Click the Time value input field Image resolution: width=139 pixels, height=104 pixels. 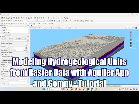pyautogui.click(x=55, y=18)
